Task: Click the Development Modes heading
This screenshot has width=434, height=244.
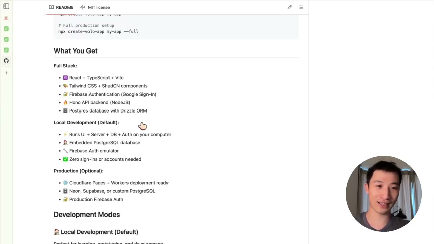Action: tap(87, 215)
